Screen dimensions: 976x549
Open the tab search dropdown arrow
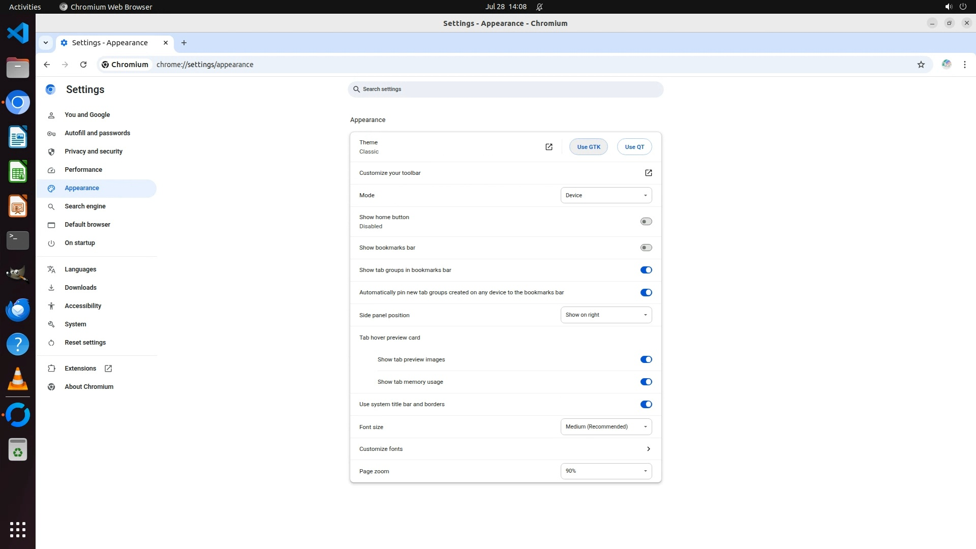[46, 43]
